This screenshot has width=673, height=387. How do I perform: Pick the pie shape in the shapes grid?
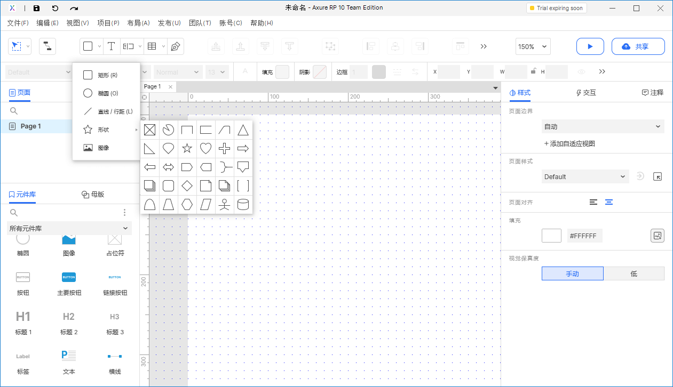pos(169,130)
